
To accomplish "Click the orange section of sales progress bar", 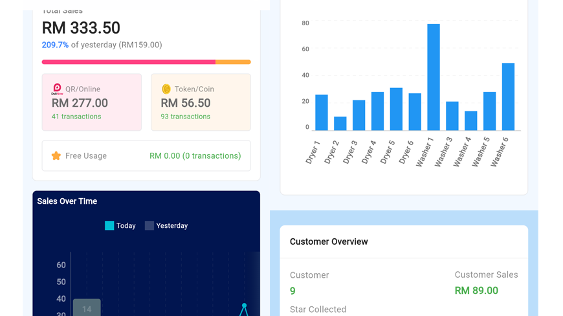I will coord(233,62).
